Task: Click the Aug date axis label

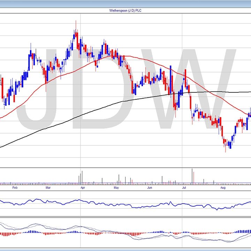Action: [x=223, y=188]
